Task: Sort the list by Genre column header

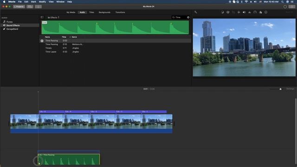Action: pos(74,37)
